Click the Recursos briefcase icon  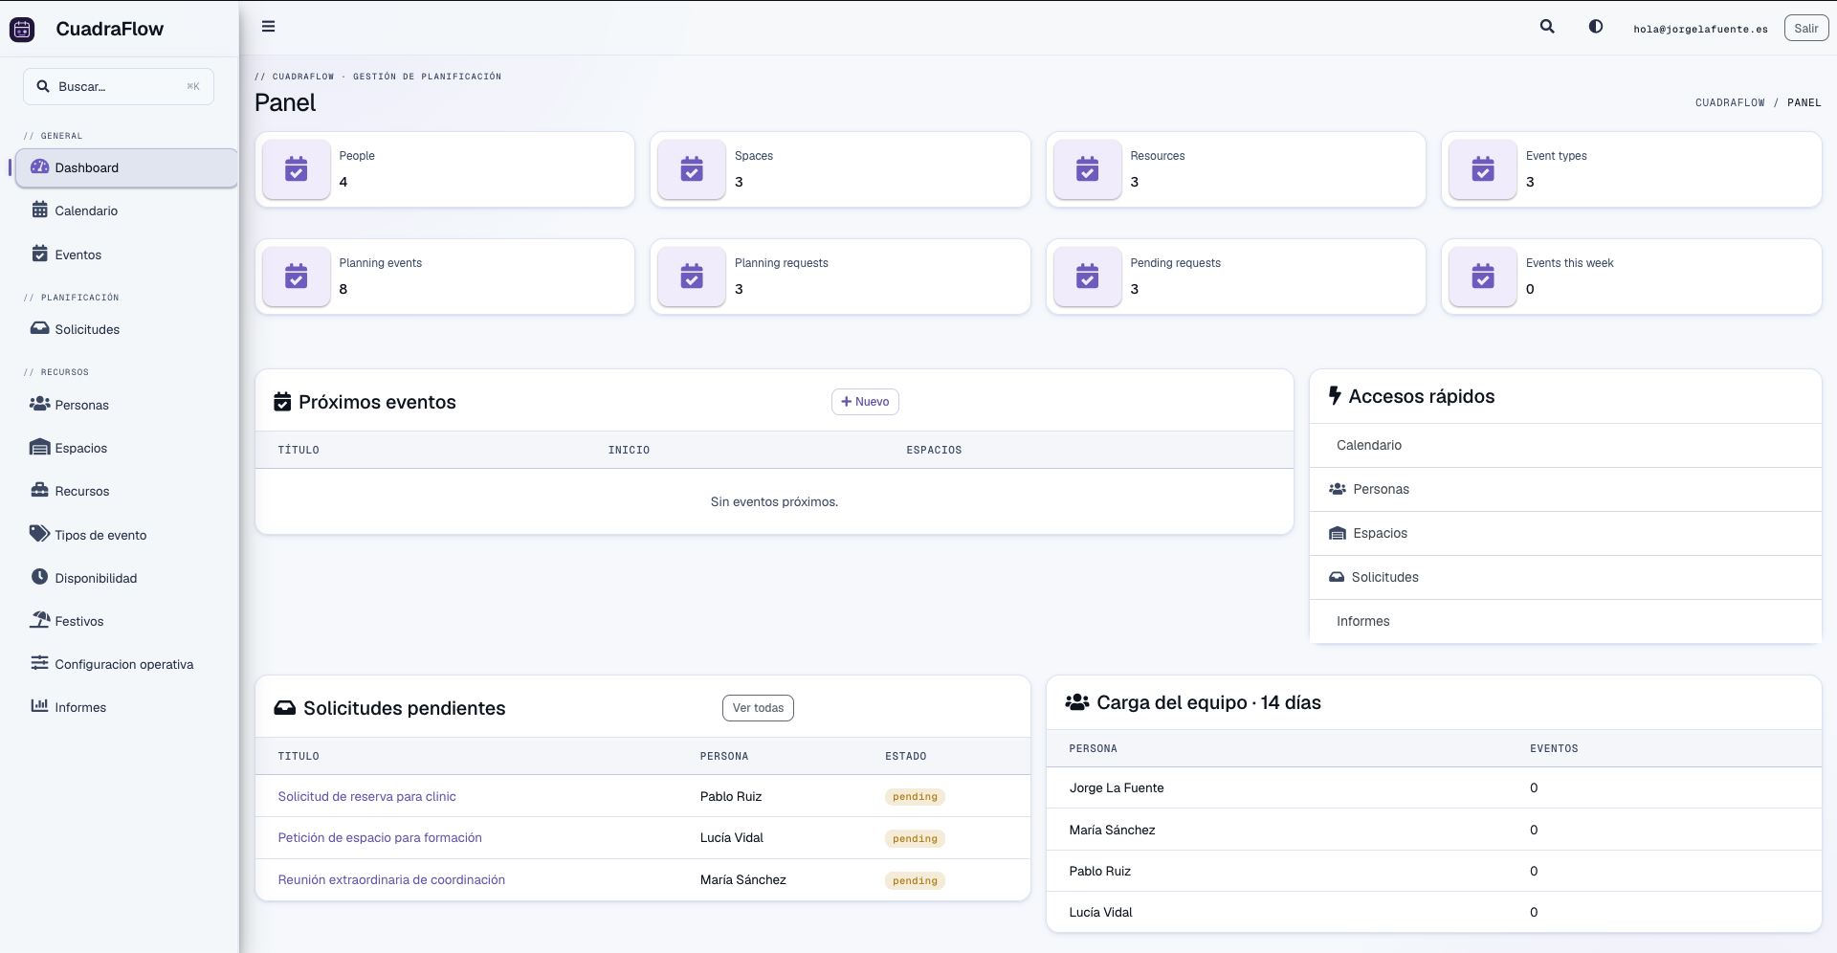pyautogui.click(x=39, y=490)
